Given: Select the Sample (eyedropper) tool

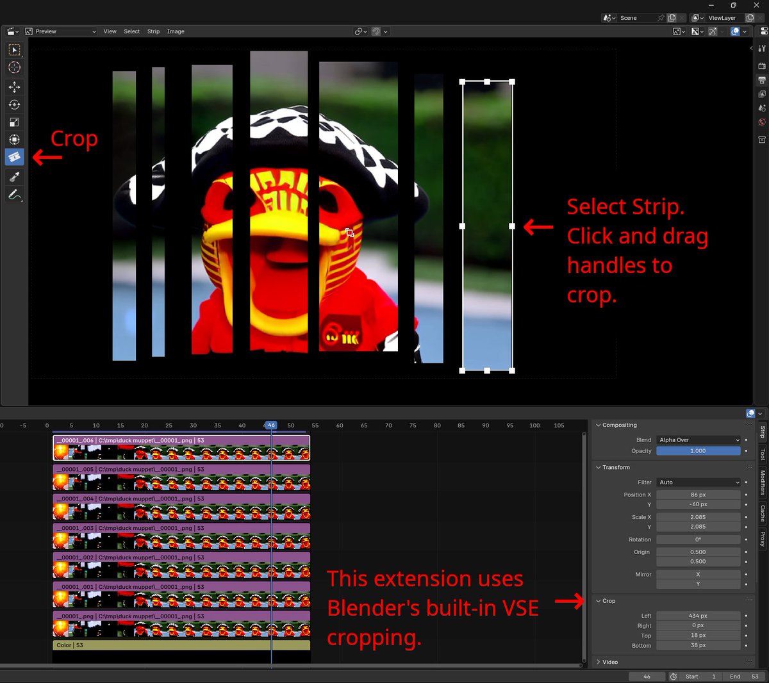Looking at the screenshot, I should click(x=14, y=176).
